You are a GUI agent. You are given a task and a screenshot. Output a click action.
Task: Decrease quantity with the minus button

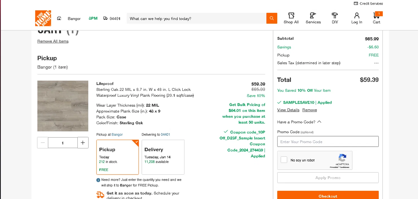click(x=43, y=143)
